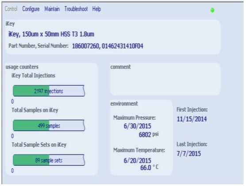Click the part and serial number value 186007260

pyautogui.click(x=108, y=46)
